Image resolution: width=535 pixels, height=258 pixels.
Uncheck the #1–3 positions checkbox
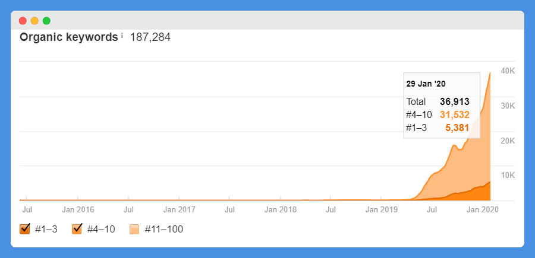25,229
